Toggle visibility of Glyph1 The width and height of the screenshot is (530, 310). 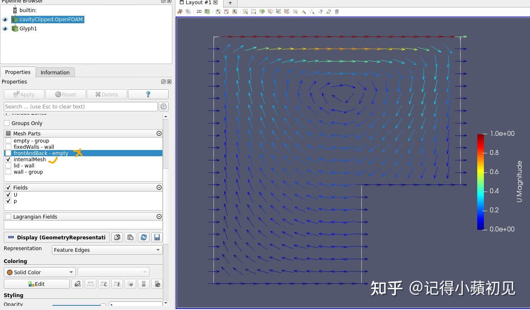(x=5, y=28)
